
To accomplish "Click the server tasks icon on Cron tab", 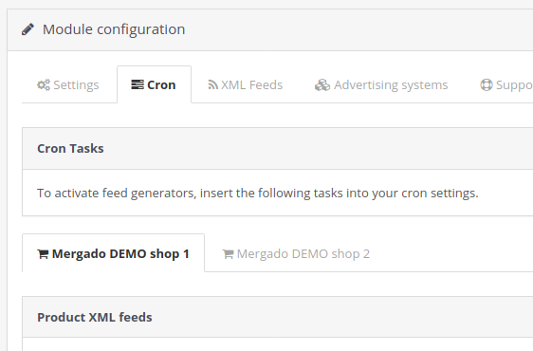I will tap(138, 84).
